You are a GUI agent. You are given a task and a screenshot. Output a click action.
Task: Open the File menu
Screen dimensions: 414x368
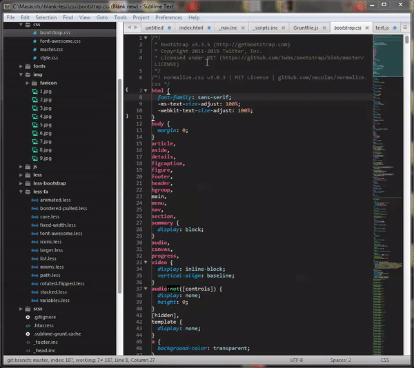pyautogui.click(x=10, y=17)
